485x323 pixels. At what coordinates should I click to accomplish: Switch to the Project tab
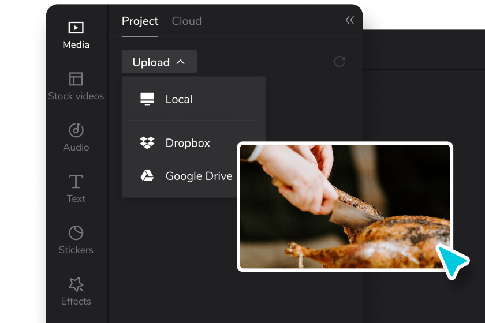[140, 21]
